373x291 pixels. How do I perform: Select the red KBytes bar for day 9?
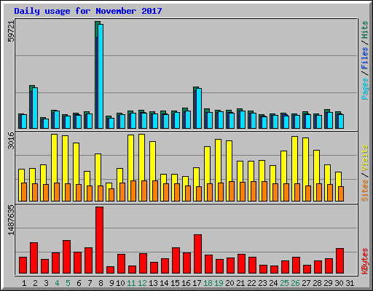pos(110,270)
